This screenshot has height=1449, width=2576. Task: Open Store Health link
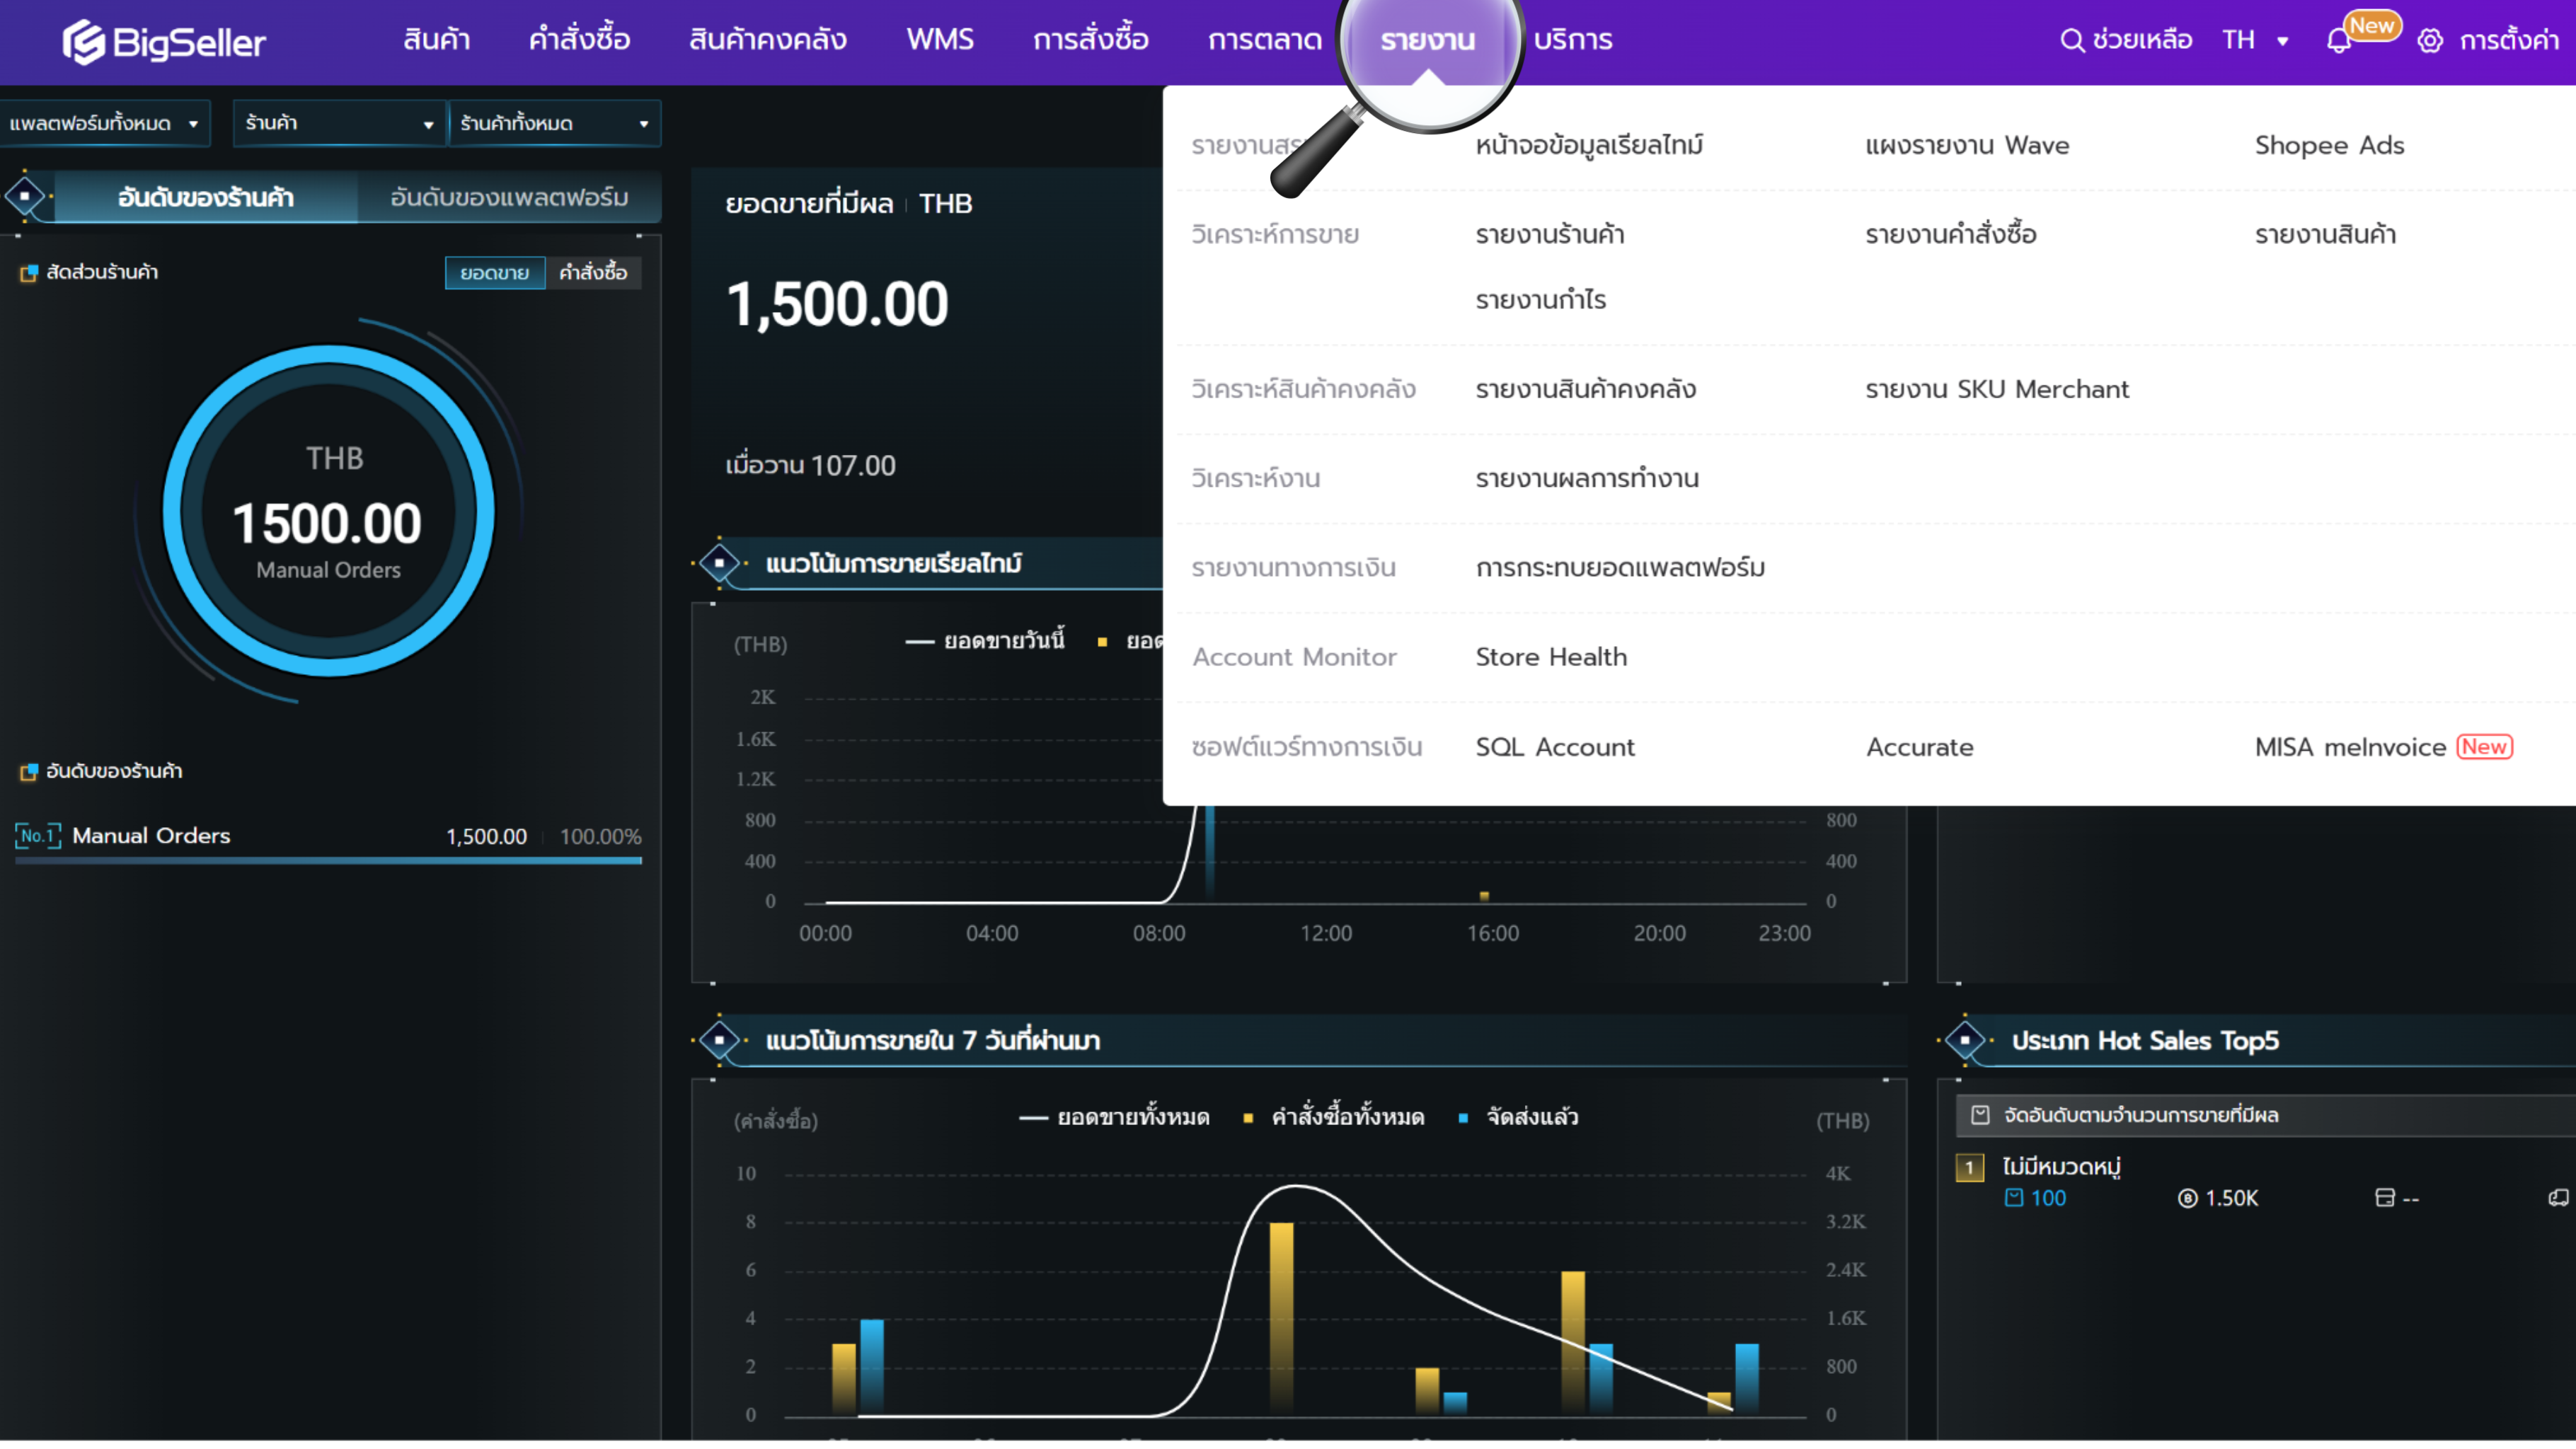[1551, 657]
